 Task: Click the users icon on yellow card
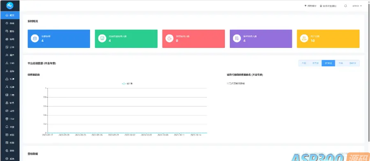pos(304,39)
